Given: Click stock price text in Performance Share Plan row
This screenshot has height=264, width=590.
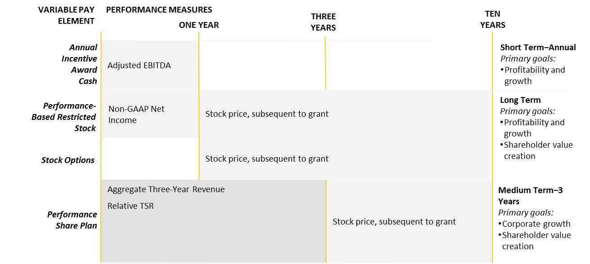Looking at the screenshot, I should pos(394,221).
